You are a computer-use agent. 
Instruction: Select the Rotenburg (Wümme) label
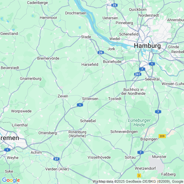tap(77, 134)
